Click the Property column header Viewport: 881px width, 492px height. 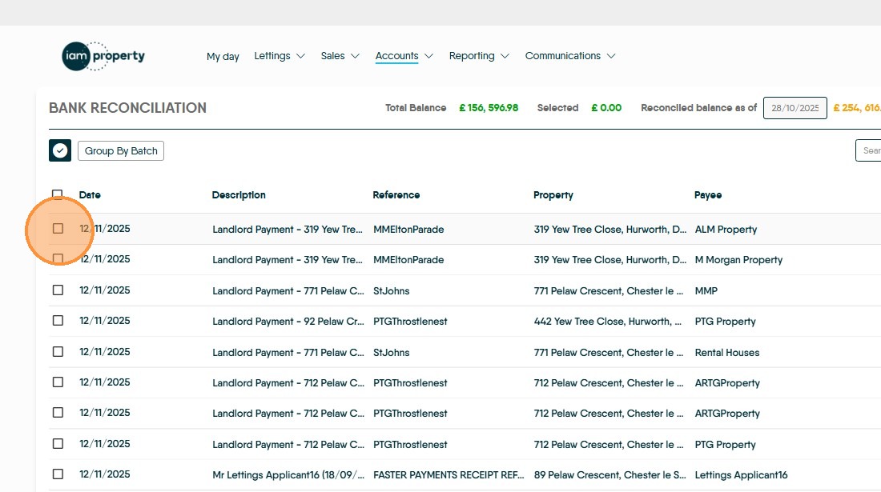click(553, 195)
